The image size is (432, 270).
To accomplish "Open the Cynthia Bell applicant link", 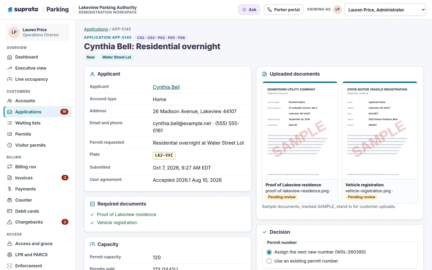I will point(166,87).
